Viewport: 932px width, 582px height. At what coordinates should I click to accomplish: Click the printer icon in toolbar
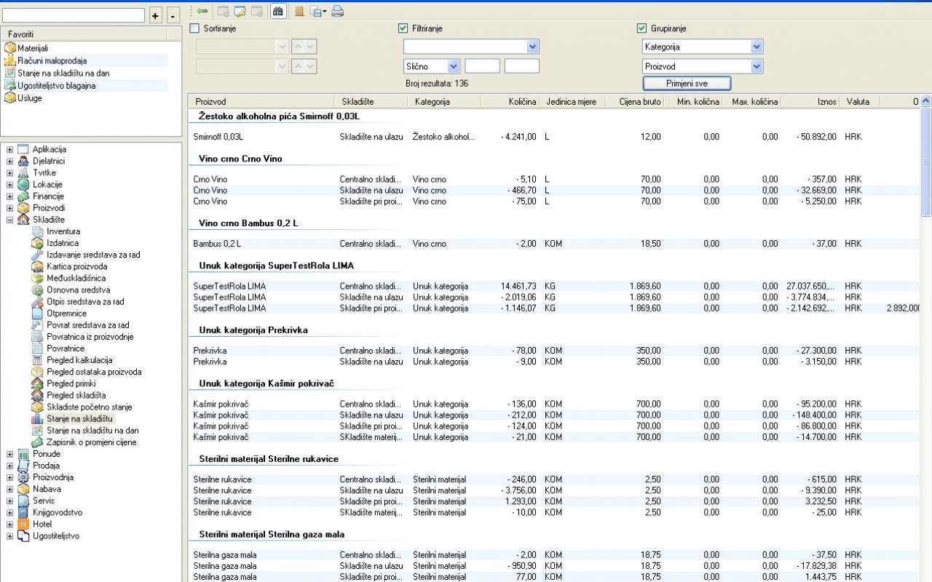[337, 11]
